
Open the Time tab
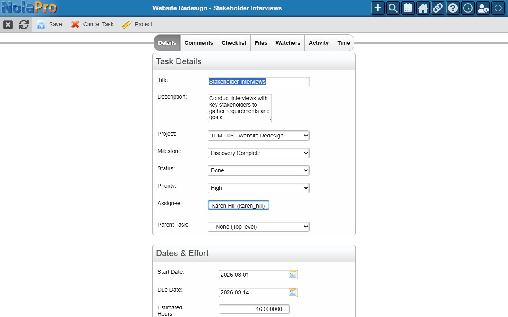(344, 43)
